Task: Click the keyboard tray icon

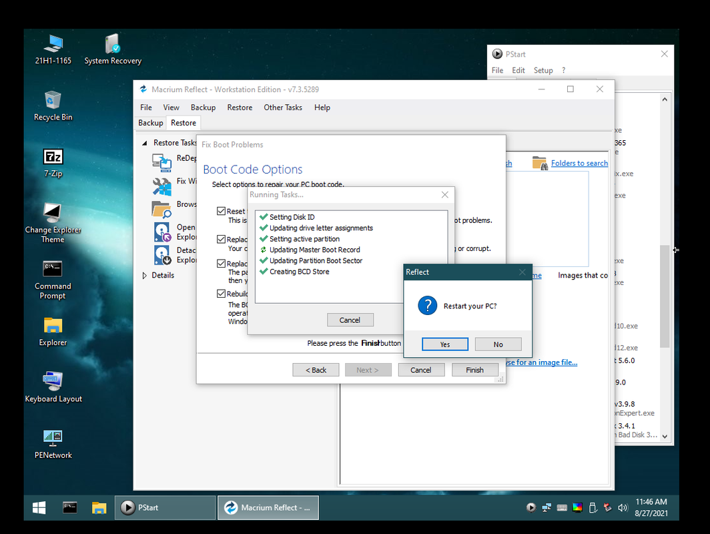Action: tap(562, 508)
